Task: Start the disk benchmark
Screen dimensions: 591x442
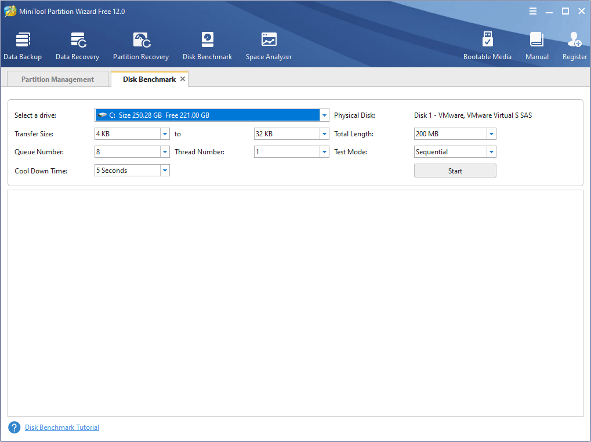Action: click(455, 171)
